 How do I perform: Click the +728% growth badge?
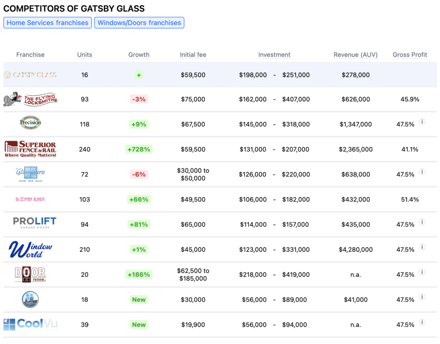[x=139, y=149]
